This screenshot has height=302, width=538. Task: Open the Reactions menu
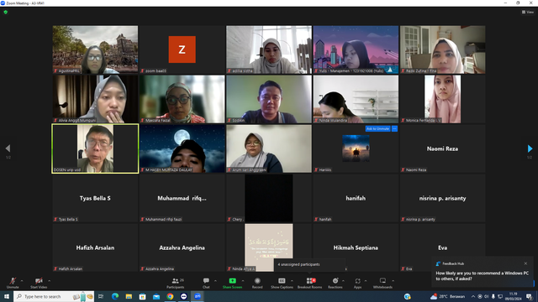coord(335,283)
